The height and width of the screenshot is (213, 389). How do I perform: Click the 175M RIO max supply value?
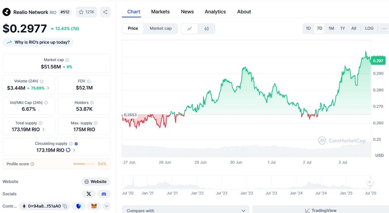click(x=84, y=129)
